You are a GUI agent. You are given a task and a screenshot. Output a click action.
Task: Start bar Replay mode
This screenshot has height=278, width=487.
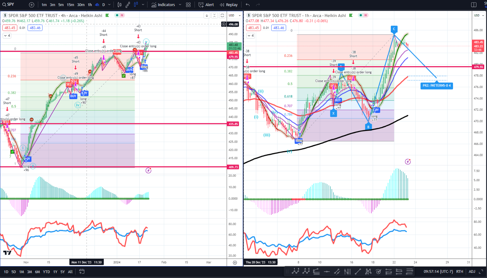pos(229,5)
